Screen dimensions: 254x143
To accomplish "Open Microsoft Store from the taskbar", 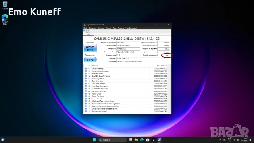I will [x=148, y=140].
